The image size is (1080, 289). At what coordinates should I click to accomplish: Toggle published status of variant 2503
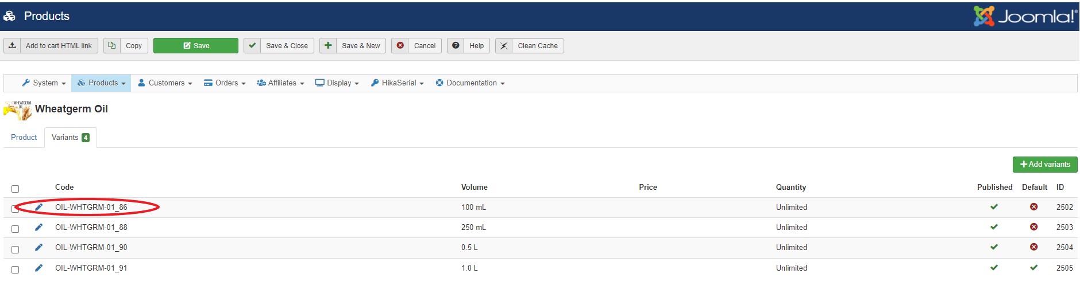[994, 227]
